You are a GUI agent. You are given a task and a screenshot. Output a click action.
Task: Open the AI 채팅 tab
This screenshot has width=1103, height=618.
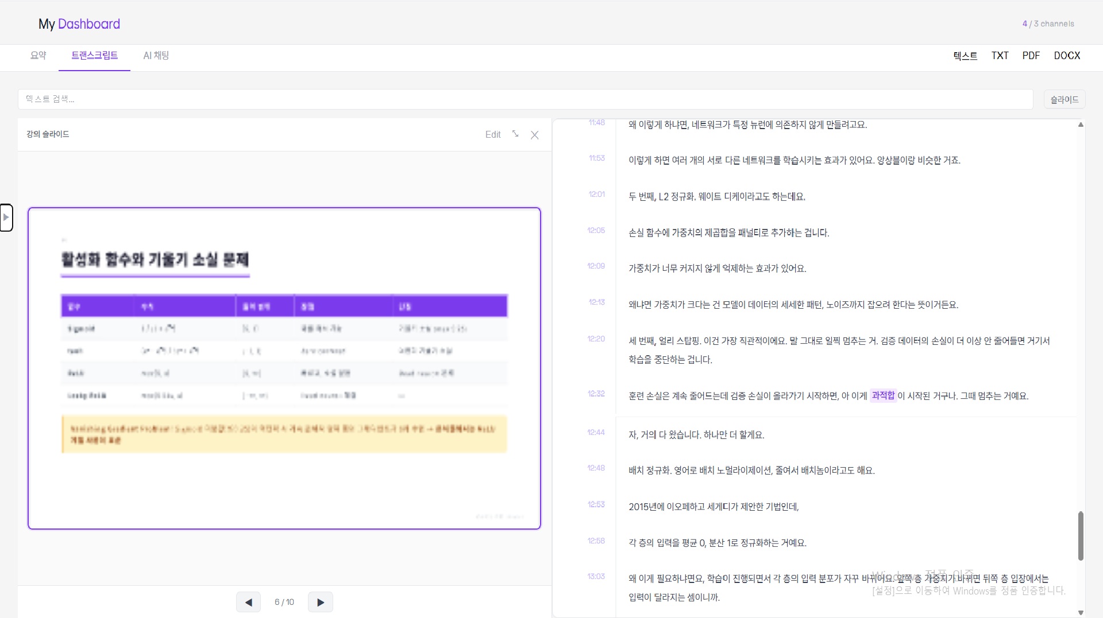[x=156, y=56]
